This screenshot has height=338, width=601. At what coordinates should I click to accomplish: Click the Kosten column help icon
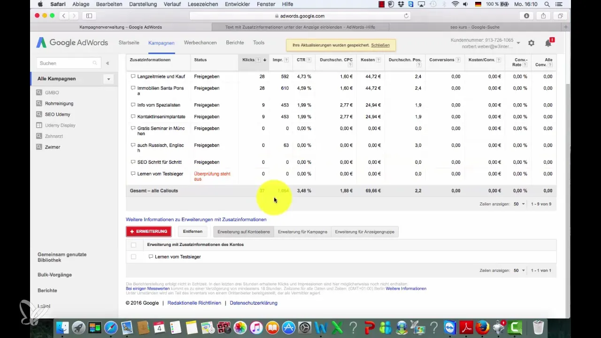coord(378,60)
